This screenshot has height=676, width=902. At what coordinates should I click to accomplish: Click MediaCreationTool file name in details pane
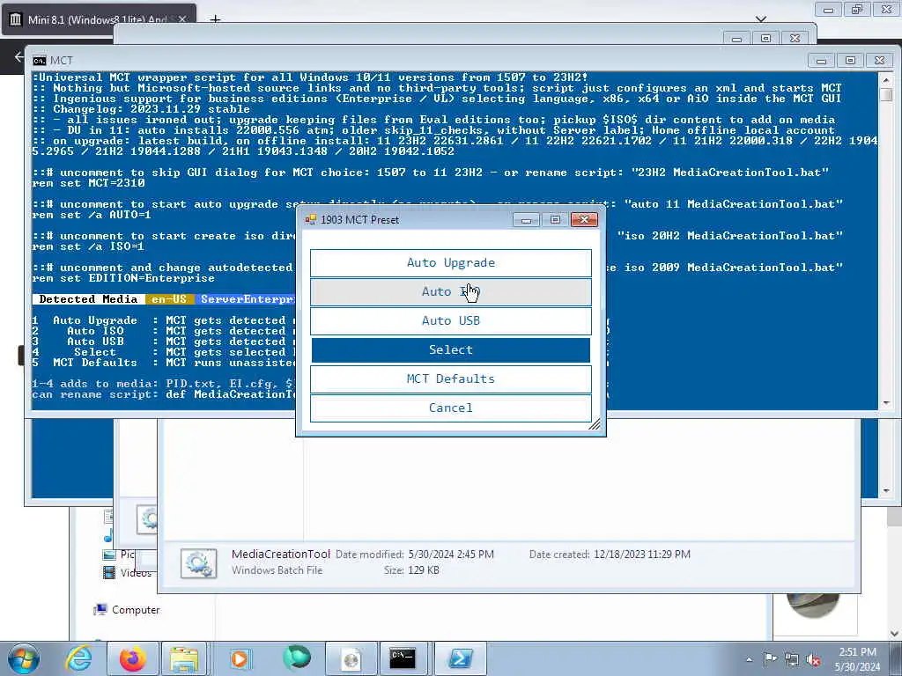(x=281, y=555)
